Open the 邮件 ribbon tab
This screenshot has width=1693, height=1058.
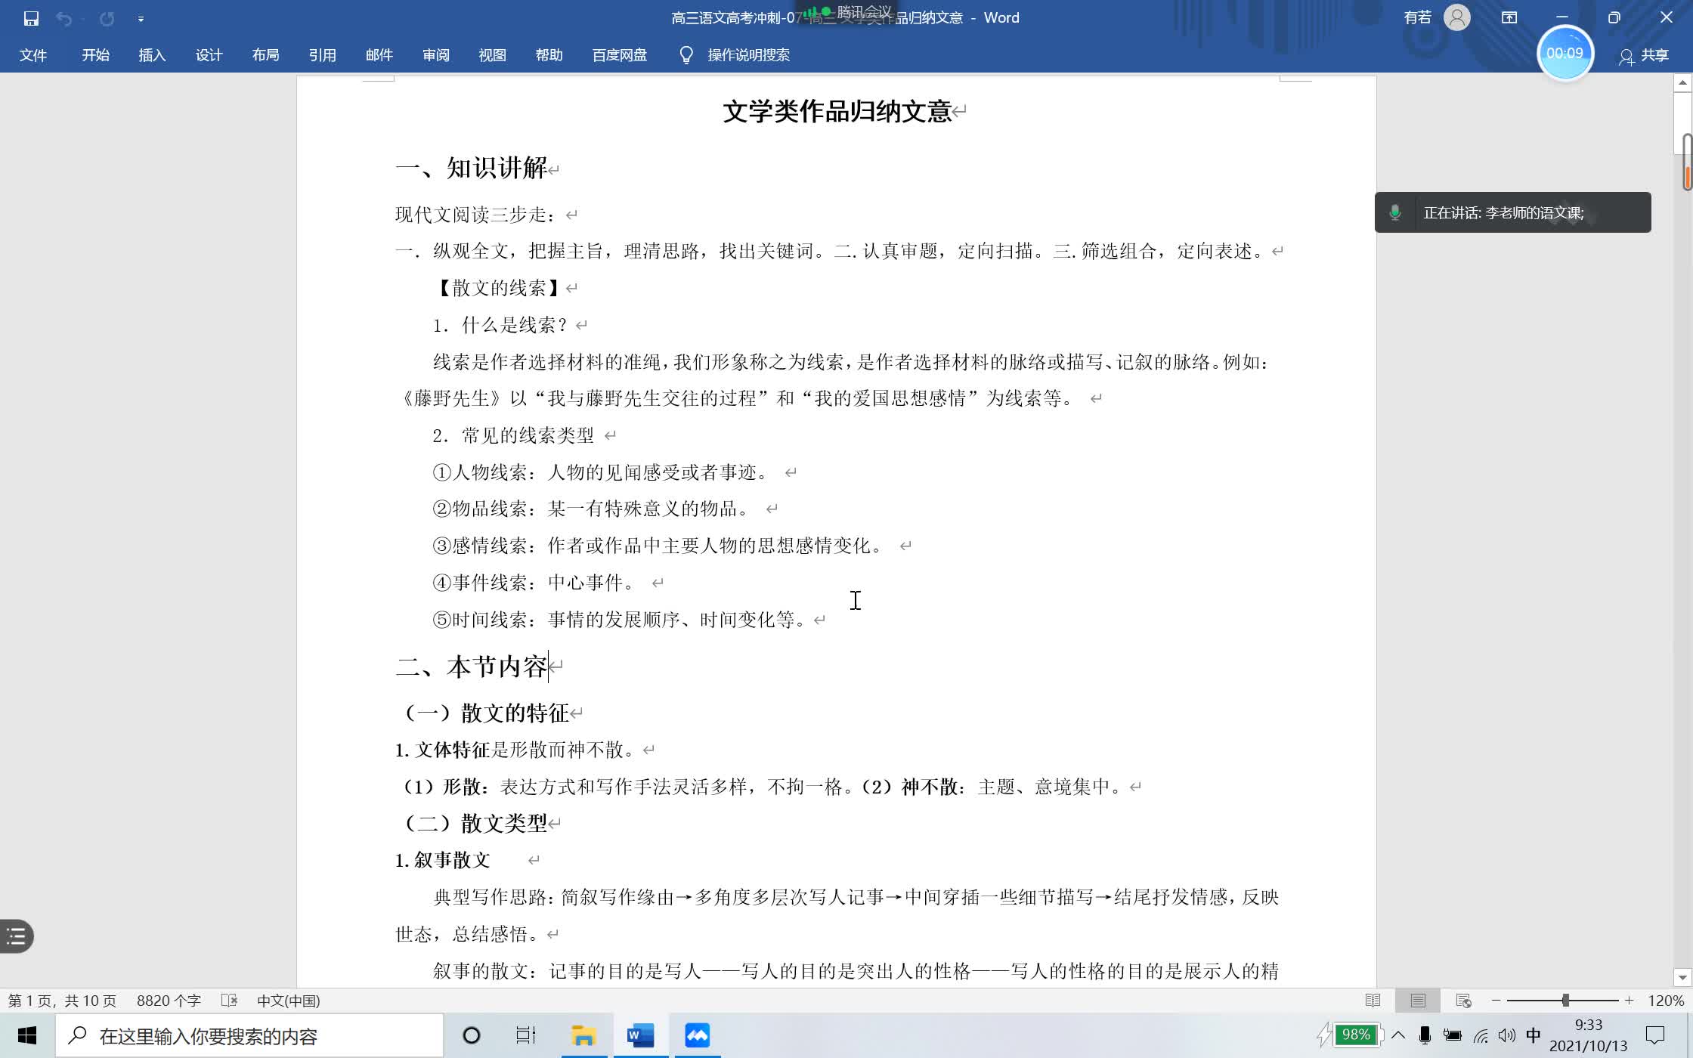coord(379,55)
